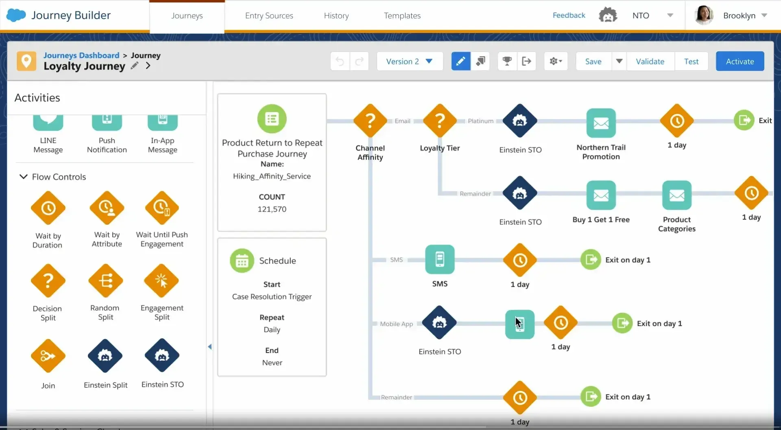Click Einstein STO on Loyalty Remainder path
Image resolution: width=781 pixels, height=430 pixels.
pyautogui.click(x=520, y=193)
